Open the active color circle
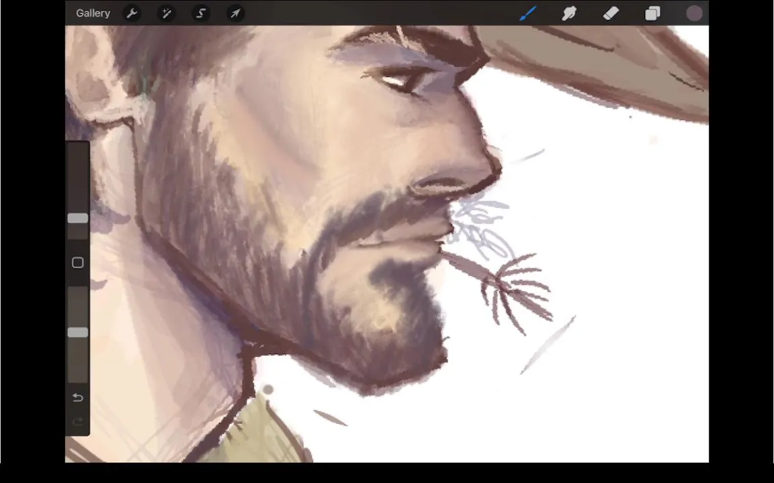774x483 pixels. 695,13
